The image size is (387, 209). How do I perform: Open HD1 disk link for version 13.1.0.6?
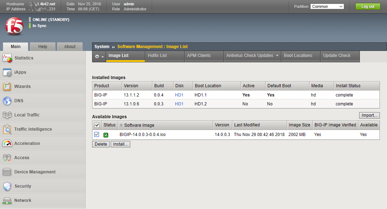click(179, 104)
